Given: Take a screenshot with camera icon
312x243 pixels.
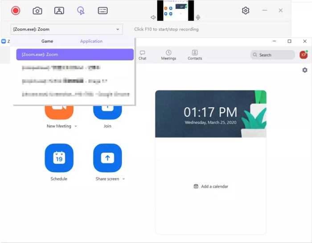Looking at the screenshot, I should (x=38, y=11).
